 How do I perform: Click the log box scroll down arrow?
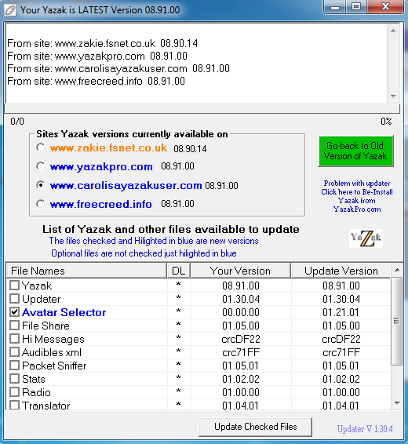(393, 96)
